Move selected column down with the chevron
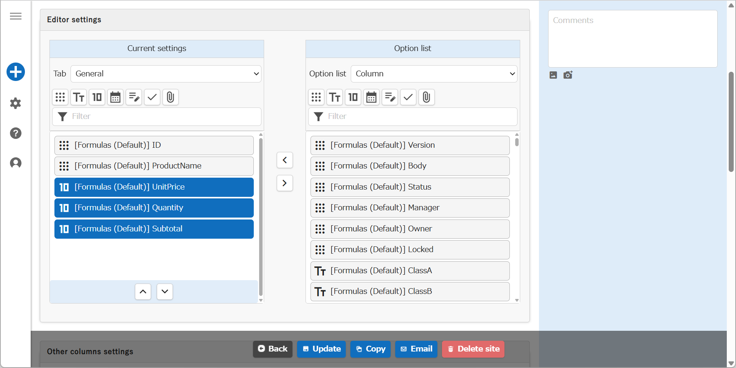This screenshot has width=736, height=368. 165,292
